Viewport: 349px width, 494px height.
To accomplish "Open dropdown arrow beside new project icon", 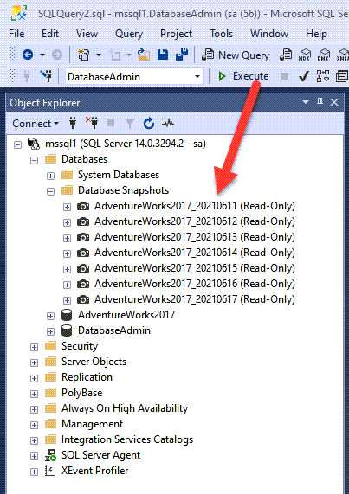I will [99, 55].
